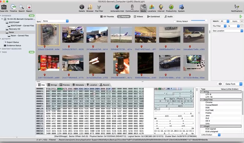Open the File Filter funnel icon

[99, 7]
